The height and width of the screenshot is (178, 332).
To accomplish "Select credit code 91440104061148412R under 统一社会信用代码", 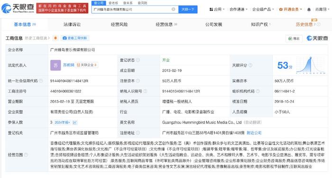I will (x=69, y=81).
